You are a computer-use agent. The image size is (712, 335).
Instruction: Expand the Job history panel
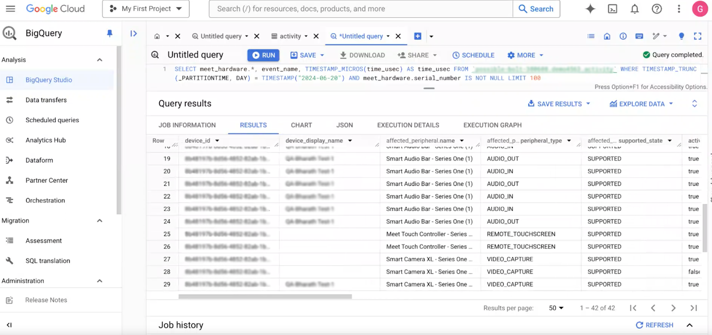[689, 325]
